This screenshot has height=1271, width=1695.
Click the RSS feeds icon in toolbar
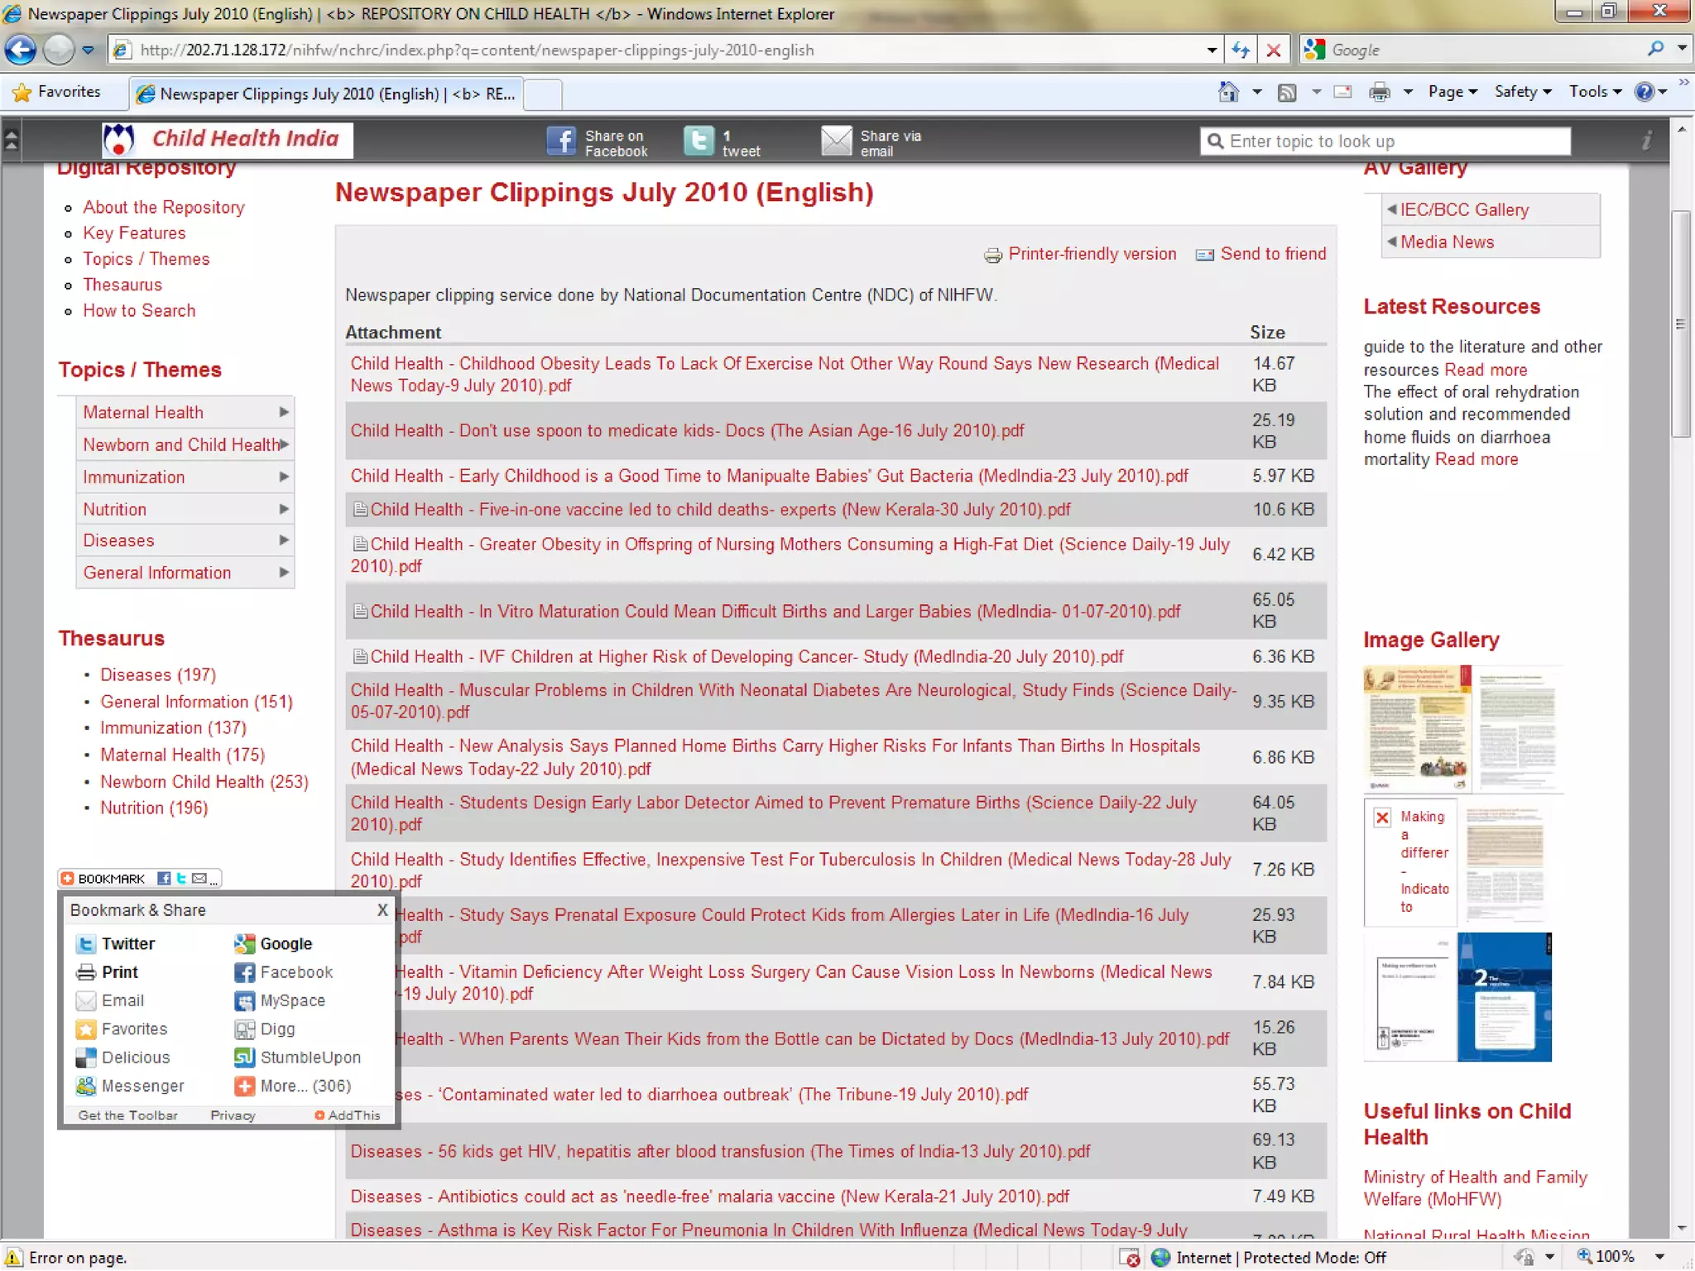coord(1287,92)
